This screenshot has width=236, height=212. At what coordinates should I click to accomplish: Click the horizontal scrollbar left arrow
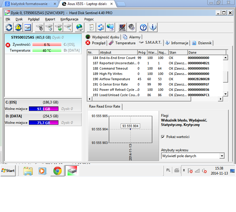[90, 99]
